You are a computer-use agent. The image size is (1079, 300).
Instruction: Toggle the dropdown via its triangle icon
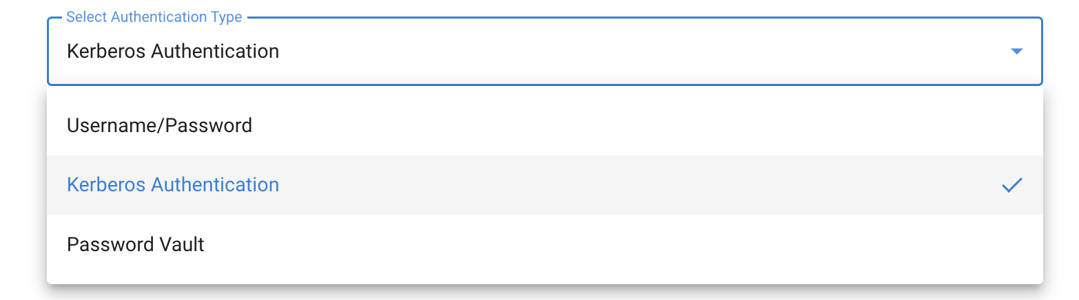(1016, 52)
